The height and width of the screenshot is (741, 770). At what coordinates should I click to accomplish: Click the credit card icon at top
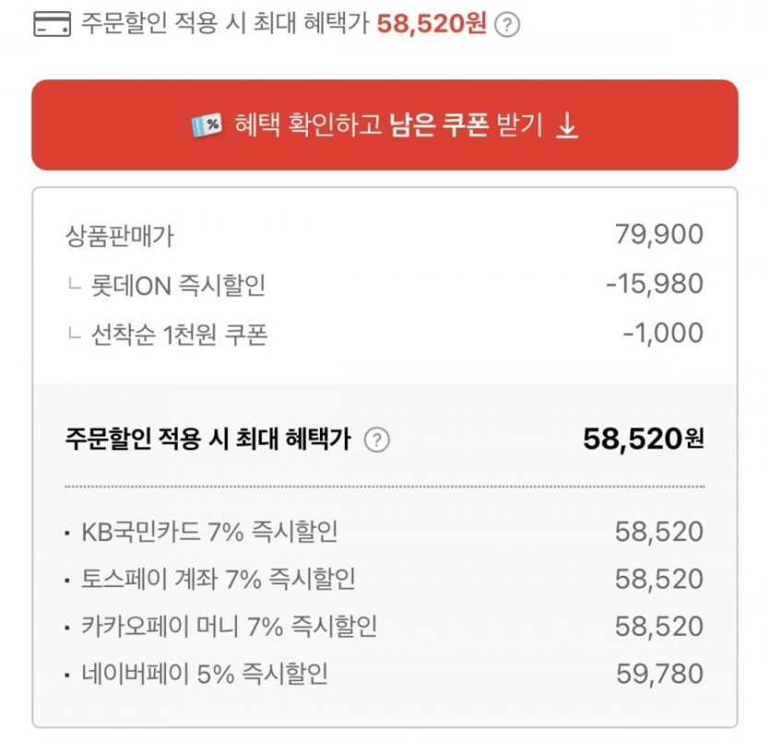point(52,25)
